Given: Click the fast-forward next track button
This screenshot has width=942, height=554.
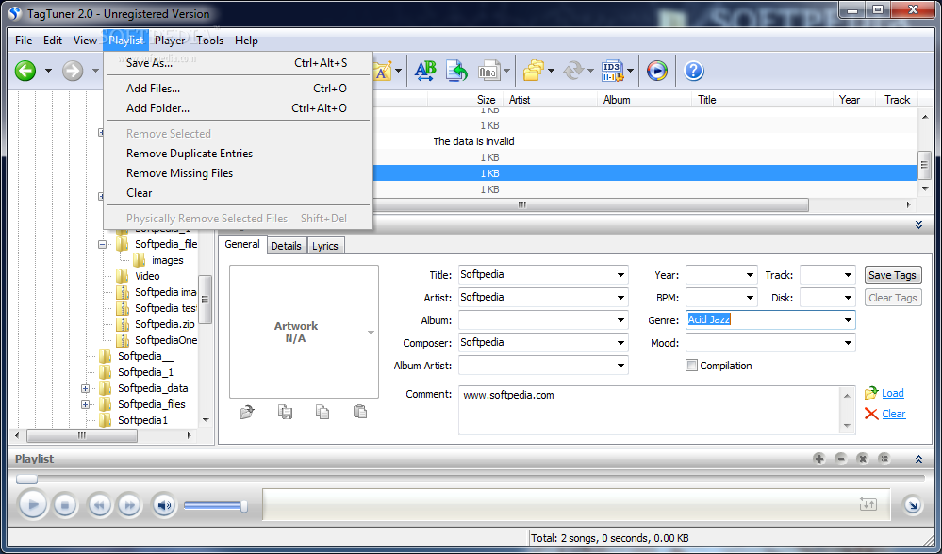Looking at the screenshot, I should [x=128, y=505].
